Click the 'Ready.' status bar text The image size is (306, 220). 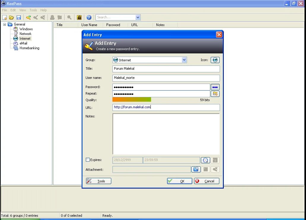coord(107,216)
